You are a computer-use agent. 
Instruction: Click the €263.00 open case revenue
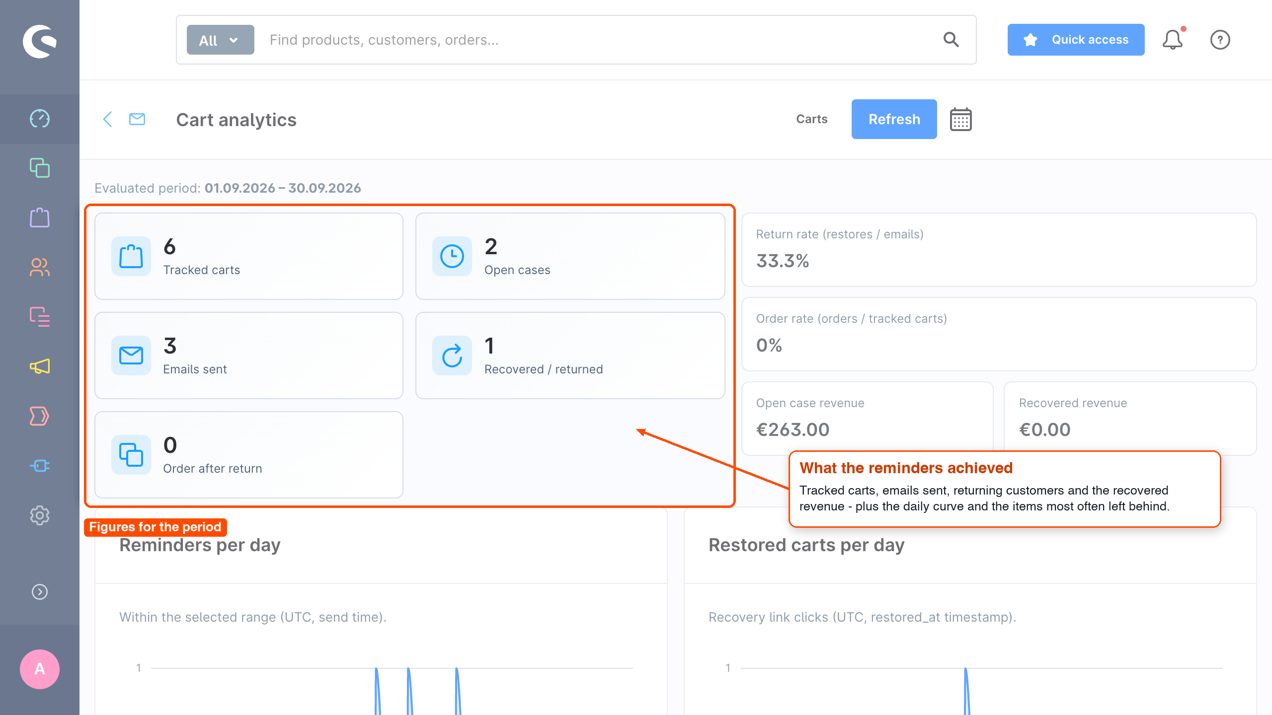coord(793,429)
